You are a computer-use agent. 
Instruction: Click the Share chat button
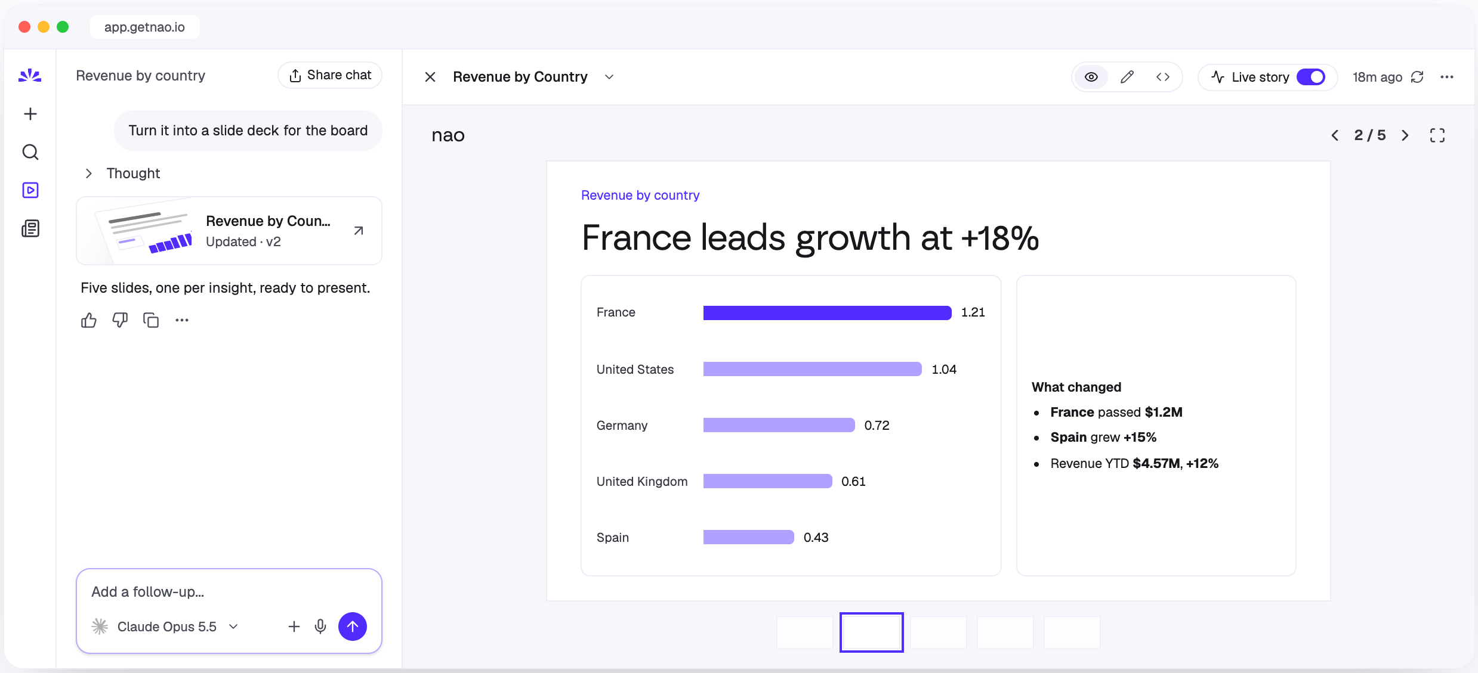(x=330, y=75)
